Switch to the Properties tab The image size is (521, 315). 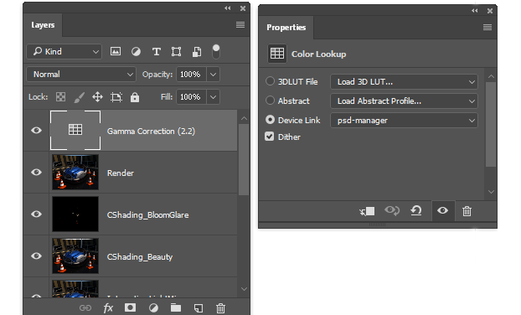[286, 28]
